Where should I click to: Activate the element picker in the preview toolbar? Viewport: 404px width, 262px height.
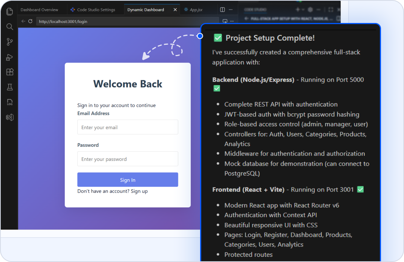(x=225, y=21)
